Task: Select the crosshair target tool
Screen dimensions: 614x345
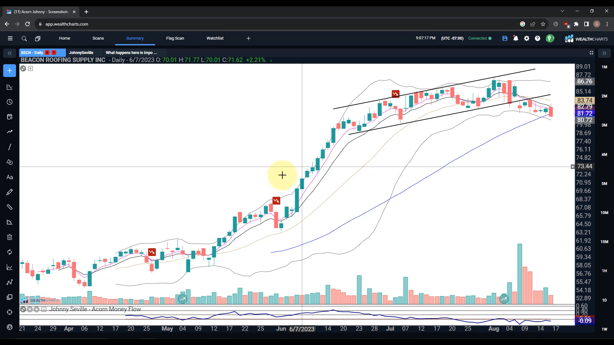Action: tap(10, 312)
